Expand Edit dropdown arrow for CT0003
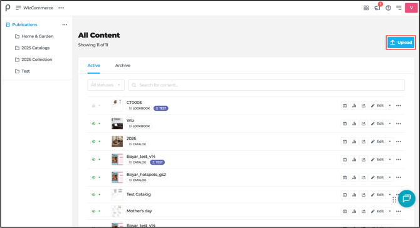 (390, 106)
